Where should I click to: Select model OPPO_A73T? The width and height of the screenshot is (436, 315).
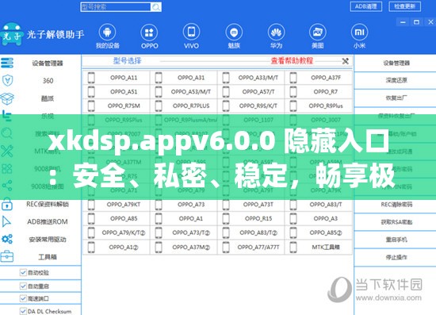click(x=258, y=205)
